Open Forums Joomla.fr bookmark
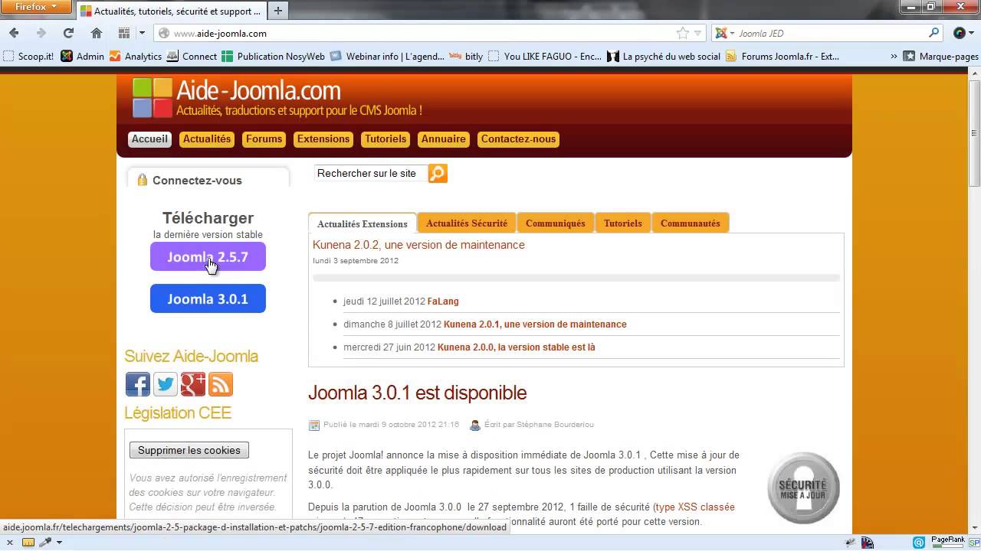The height and width of the screenshot is (551, 981). click(783, 56)
